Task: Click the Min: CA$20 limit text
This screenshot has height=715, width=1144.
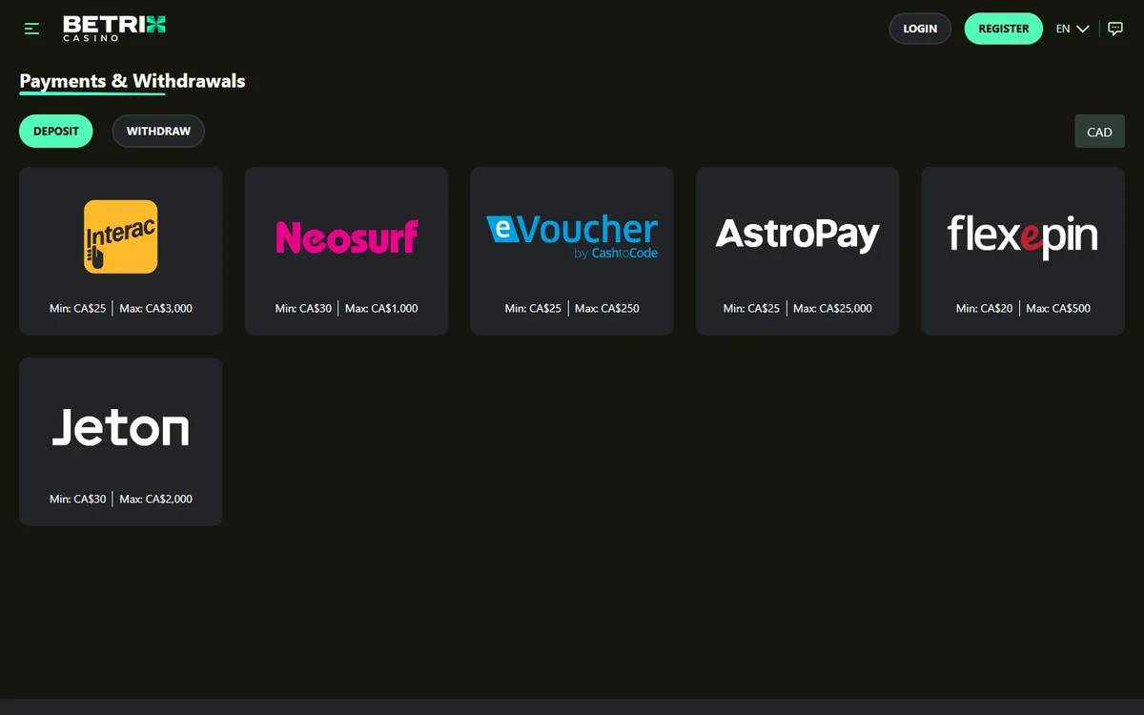Action: pyautogui.click(x=985, y=308)
